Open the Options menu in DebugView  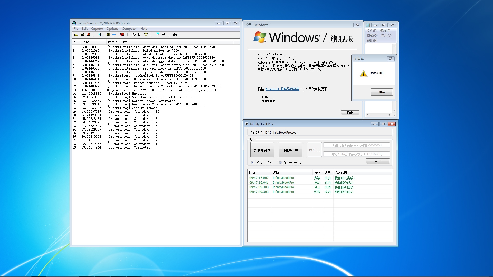pyautogui.click(x=112, y=29)
